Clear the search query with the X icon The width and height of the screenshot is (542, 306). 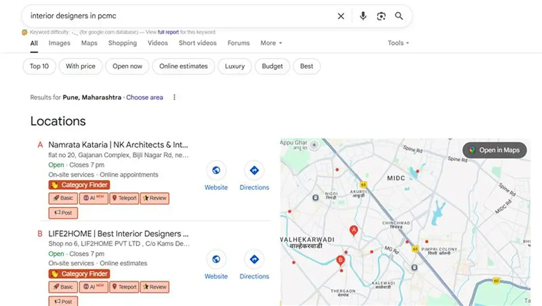click(341, 16)
